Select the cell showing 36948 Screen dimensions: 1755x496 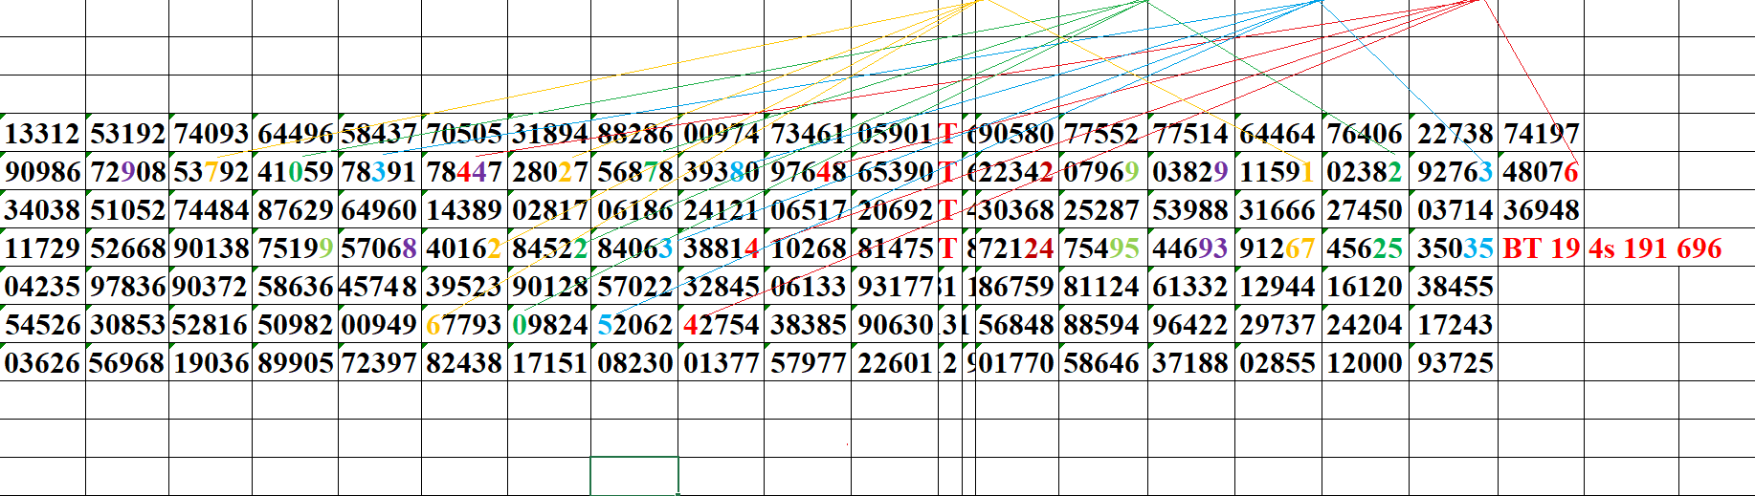coord(1541,209)
